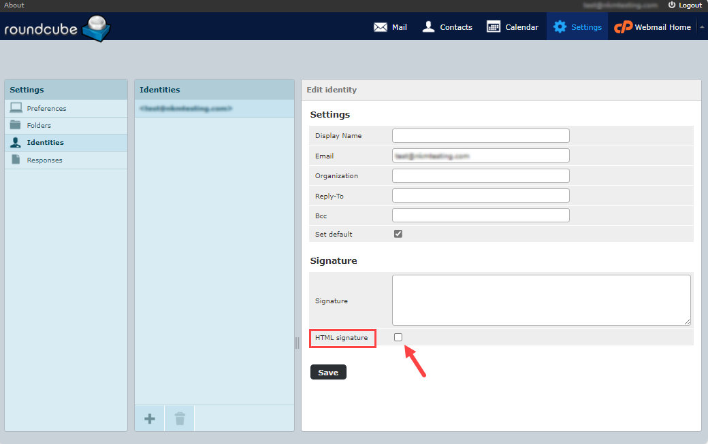The height and width of the screenshot is (444, 708).
Task: Save the identity changes
Action: point(328,372)
